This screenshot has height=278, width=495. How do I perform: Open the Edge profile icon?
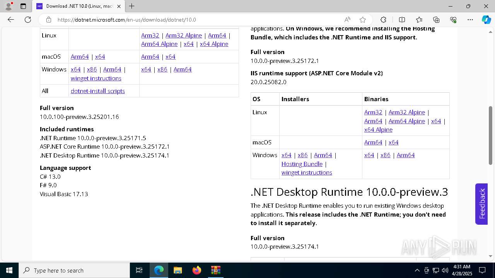(x=9, y=6)
